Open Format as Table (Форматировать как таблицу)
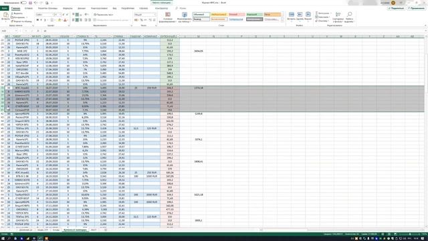Image resolution: width=428 pixels, height=241 pixels. tap(185, 17)
